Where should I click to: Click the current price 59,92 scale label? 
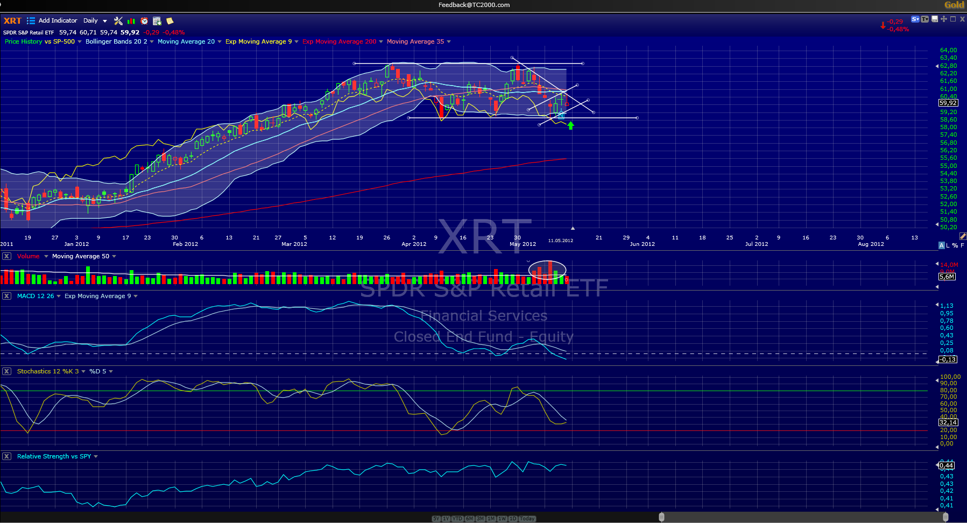coord(948,103)
